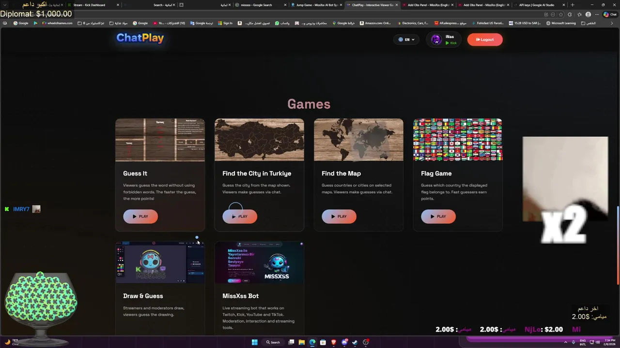Image resolution: width=620 pixels, height=348 pixels.
Task: Open the volume speaker tray icon
Action: click(599, 342)
